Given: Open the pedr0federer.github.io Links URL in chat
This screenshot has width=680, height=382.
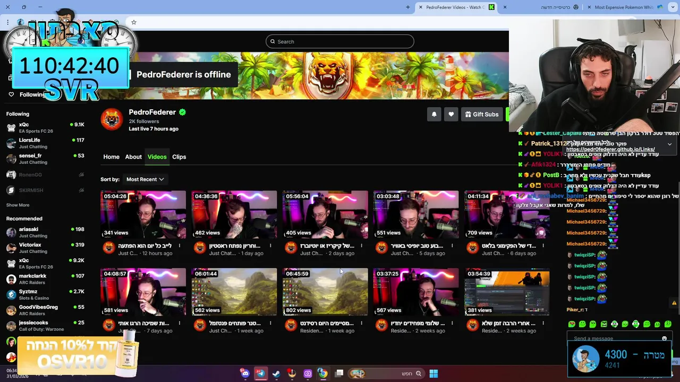Looking at the screenshot, I should coord(610,150).
